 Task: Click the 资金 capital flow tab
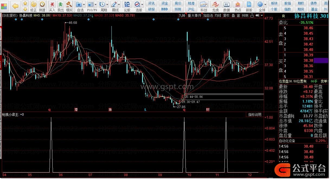coord(165,3)
